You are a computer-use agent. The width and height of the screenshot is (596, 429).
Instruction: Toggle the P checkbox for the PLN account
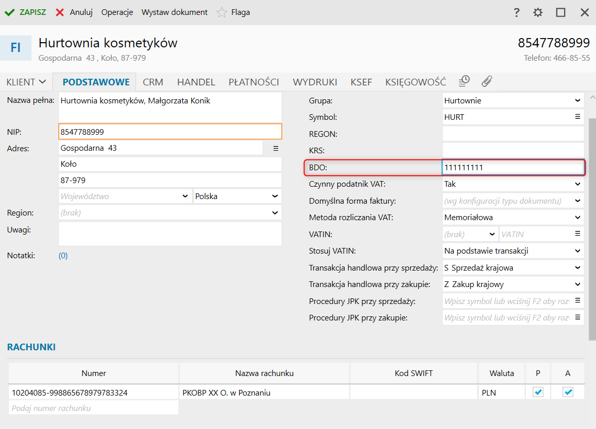pyautogui.click(x=538, y=392)
